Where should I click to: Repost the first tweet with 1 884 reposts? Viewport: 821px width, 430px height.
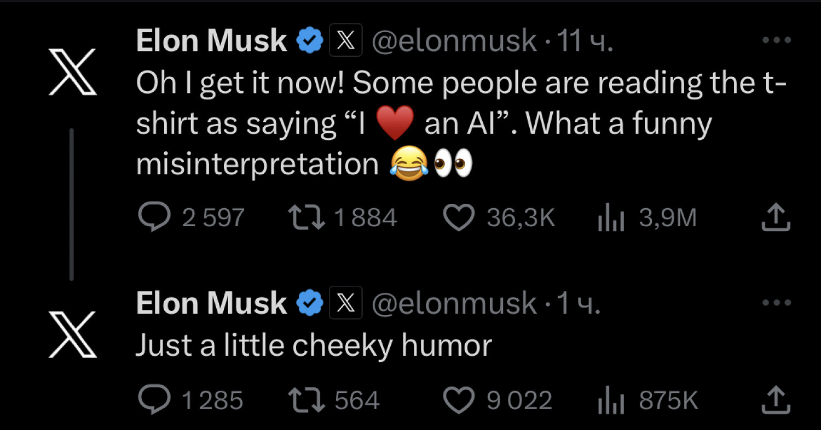coord(307,217)
